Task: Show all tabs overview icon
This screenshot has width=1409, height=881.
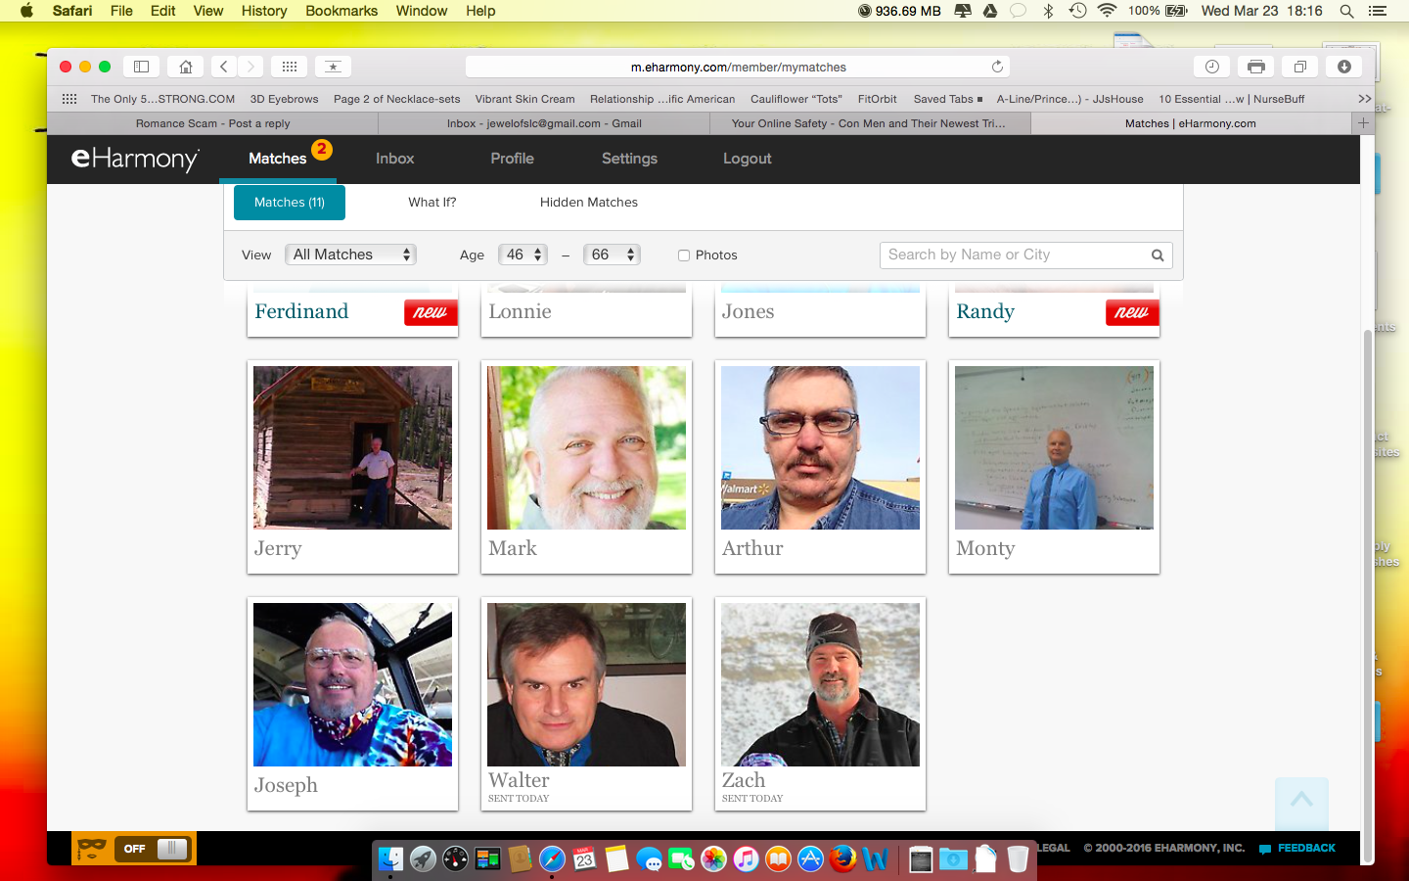Action: click(1300, 67)
